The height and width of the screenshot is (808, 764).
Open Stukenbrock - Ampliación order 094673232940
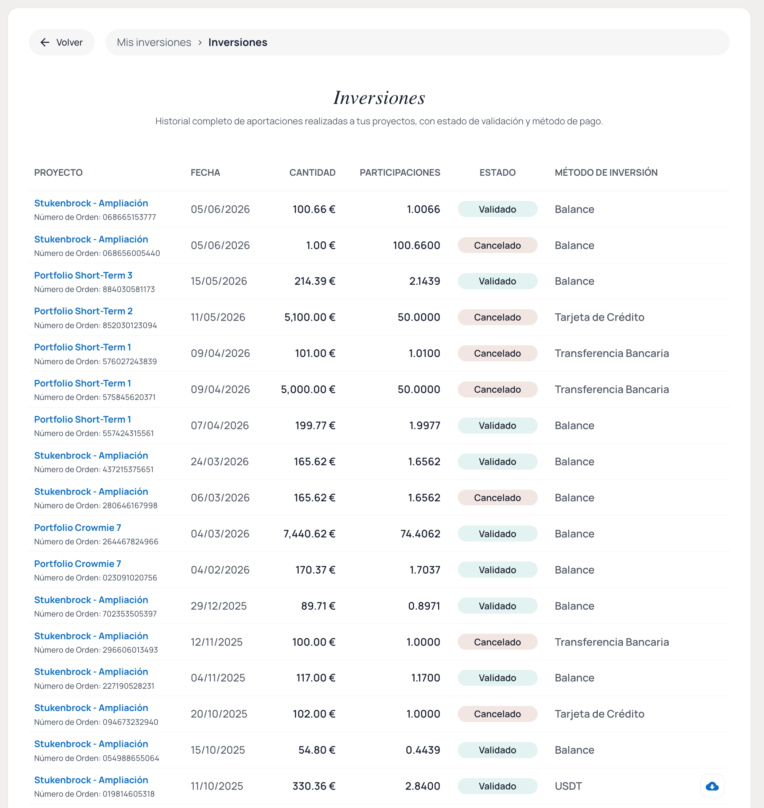tap(91, 707)
